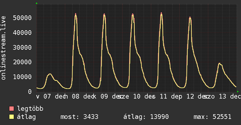Image resolution: width=241 pixels, height=125 pixels.
Task: Click the átlag legend label next to the yellow swatch
Action: (x=26, y=117)
